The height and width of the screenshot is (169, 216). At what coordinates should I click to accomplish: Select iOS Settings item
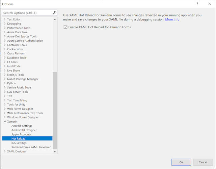[x=19, y=143]
